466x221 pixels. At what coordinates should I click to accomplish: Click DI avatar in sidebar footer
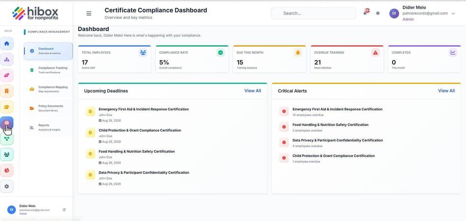11,210
